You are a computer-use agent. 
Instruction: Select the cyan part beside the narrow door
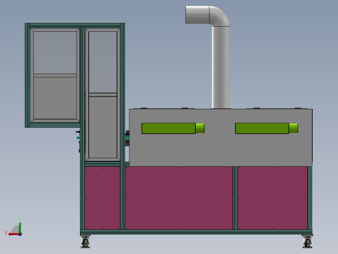[79, 137]
